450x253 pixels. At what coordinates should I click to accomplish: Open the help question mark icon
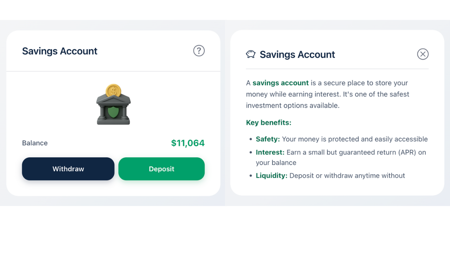click(199, 51)
